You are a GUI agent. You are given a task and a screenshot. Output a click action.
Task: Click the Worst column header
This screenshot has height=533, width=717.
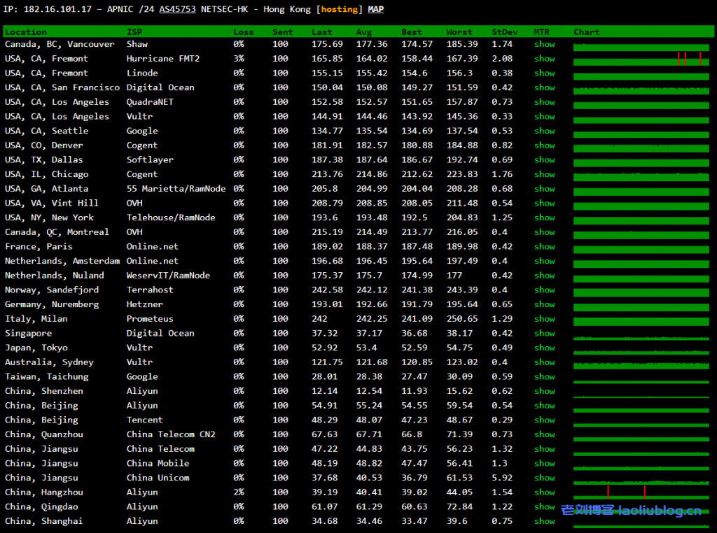(459, 32)
